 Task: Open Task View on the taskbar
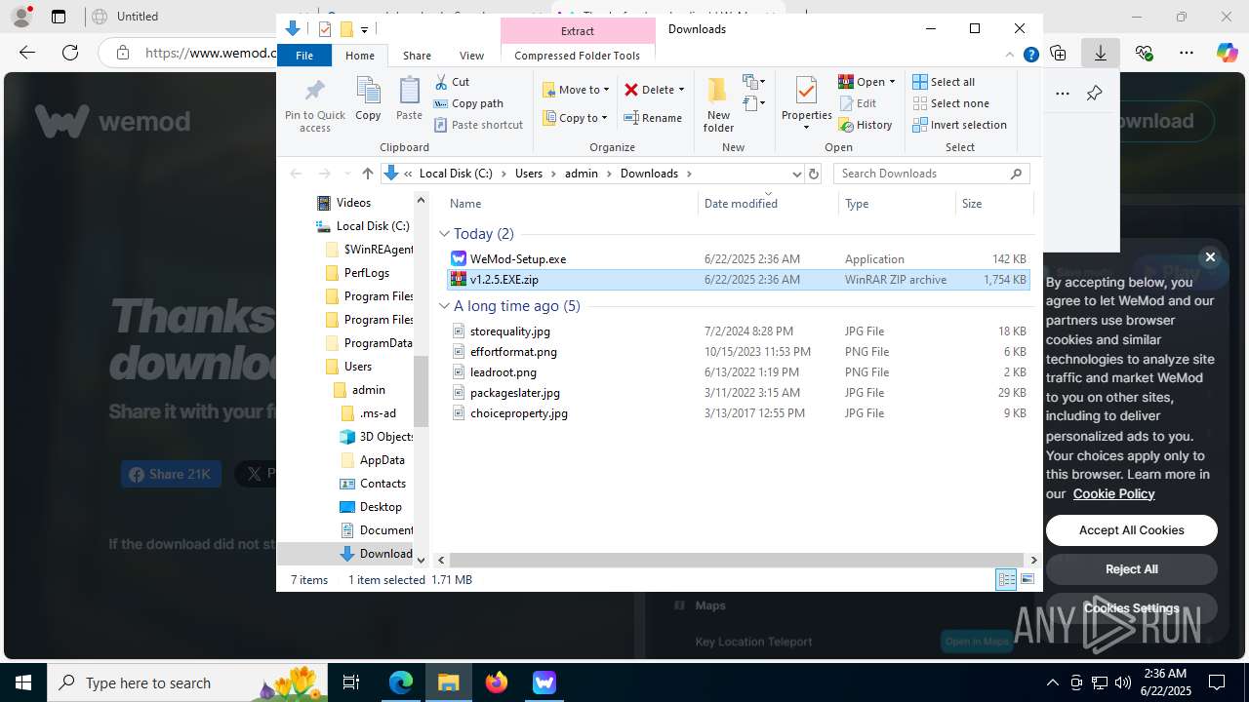click(x=351, y=682)
